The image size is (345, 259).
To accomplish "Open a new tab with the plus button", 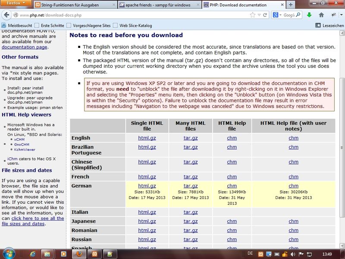I will (x=291, y=5).
